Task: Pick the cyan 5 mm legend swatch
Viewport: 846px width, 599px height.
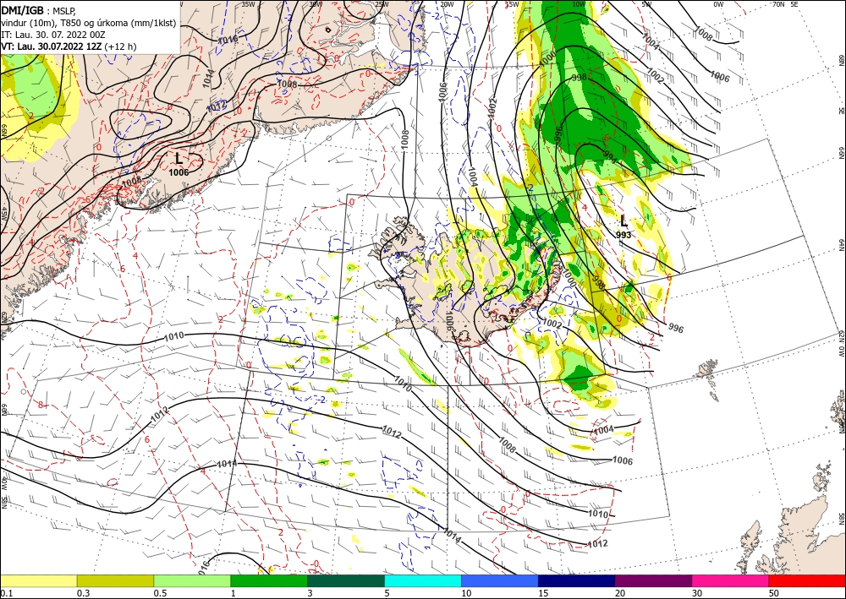Action: 423,580
